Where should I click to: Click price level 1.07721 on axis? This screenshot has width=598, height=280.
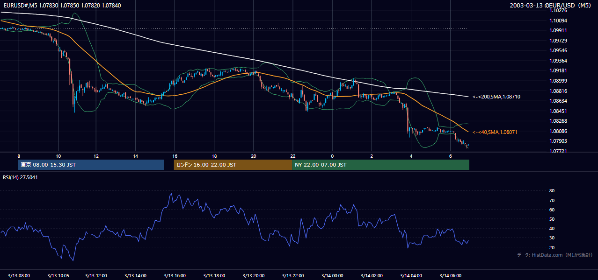(559, 151)
